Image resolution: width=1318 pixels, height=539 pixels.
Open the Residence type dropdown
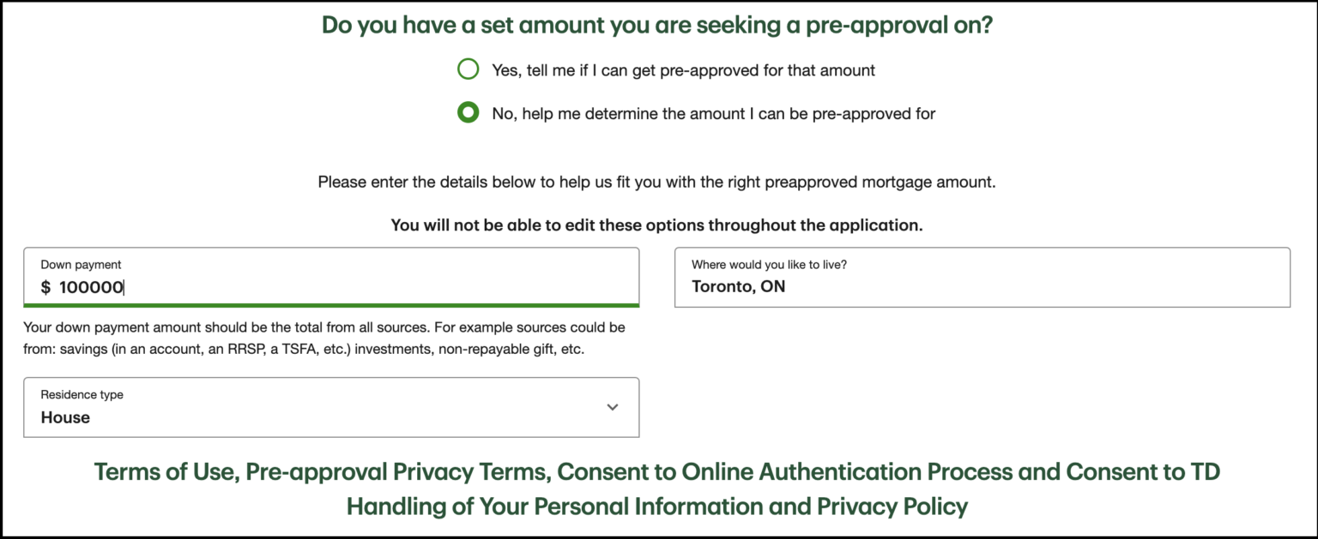[x=330, y=407]
